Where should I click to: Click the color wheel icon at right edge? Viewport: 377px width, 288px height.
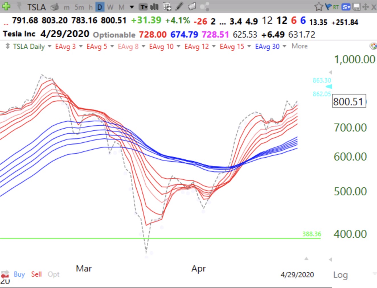(x=373, y=46)
